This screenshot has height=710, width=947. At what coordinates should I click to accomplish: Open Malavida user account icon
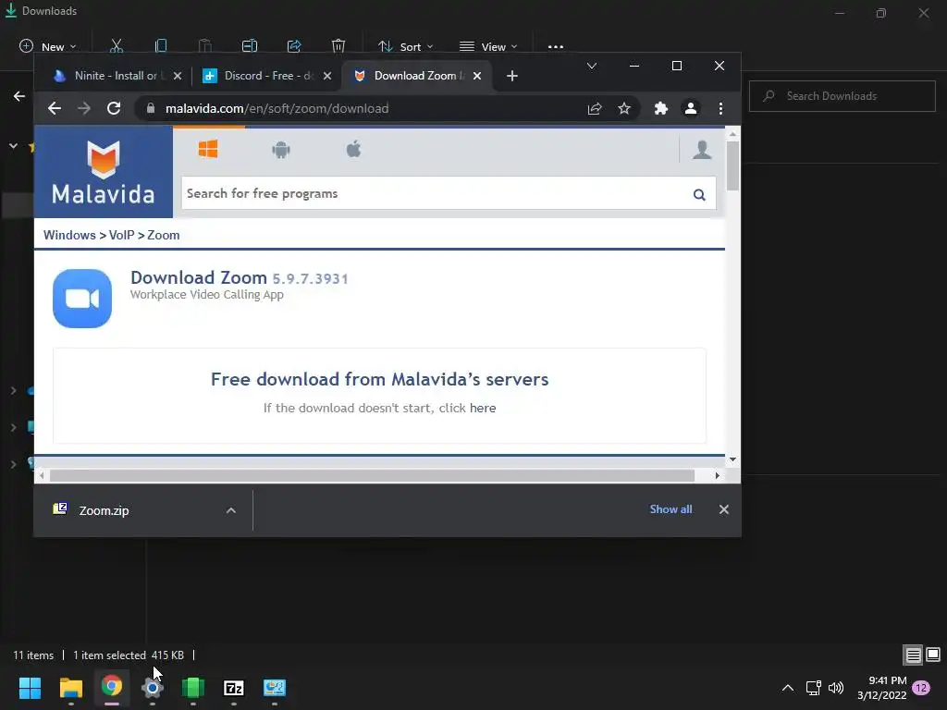point(702,149)
